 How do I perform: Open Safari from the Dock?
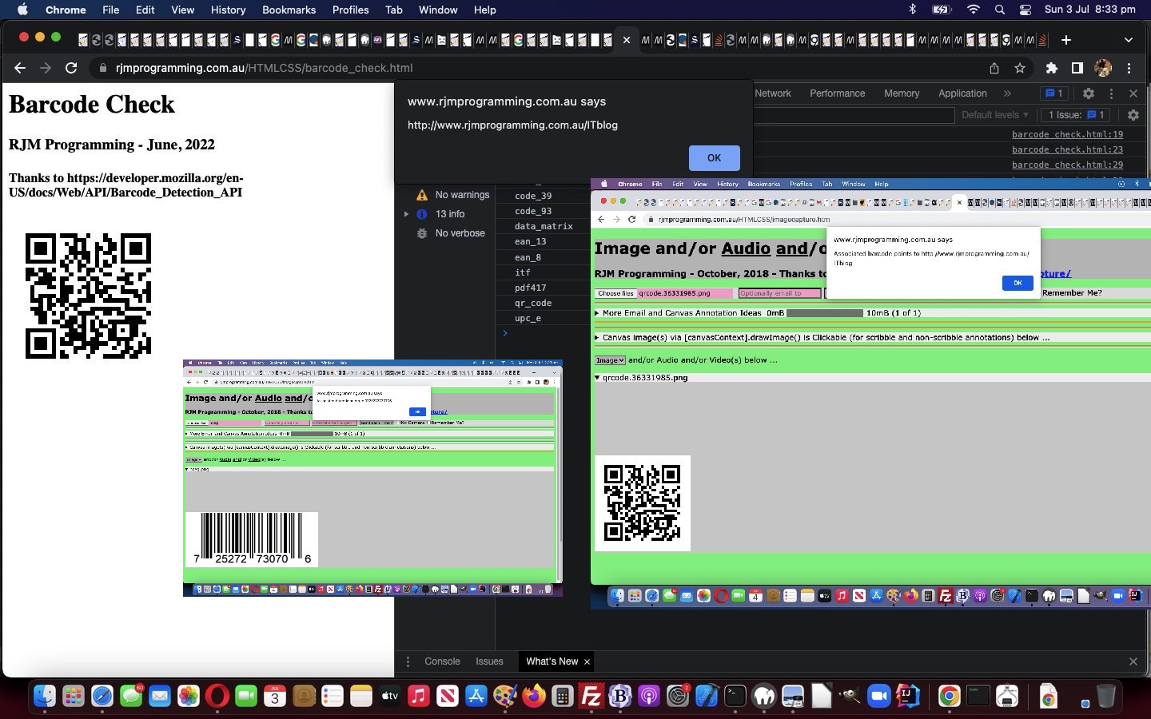coord(102,697)
